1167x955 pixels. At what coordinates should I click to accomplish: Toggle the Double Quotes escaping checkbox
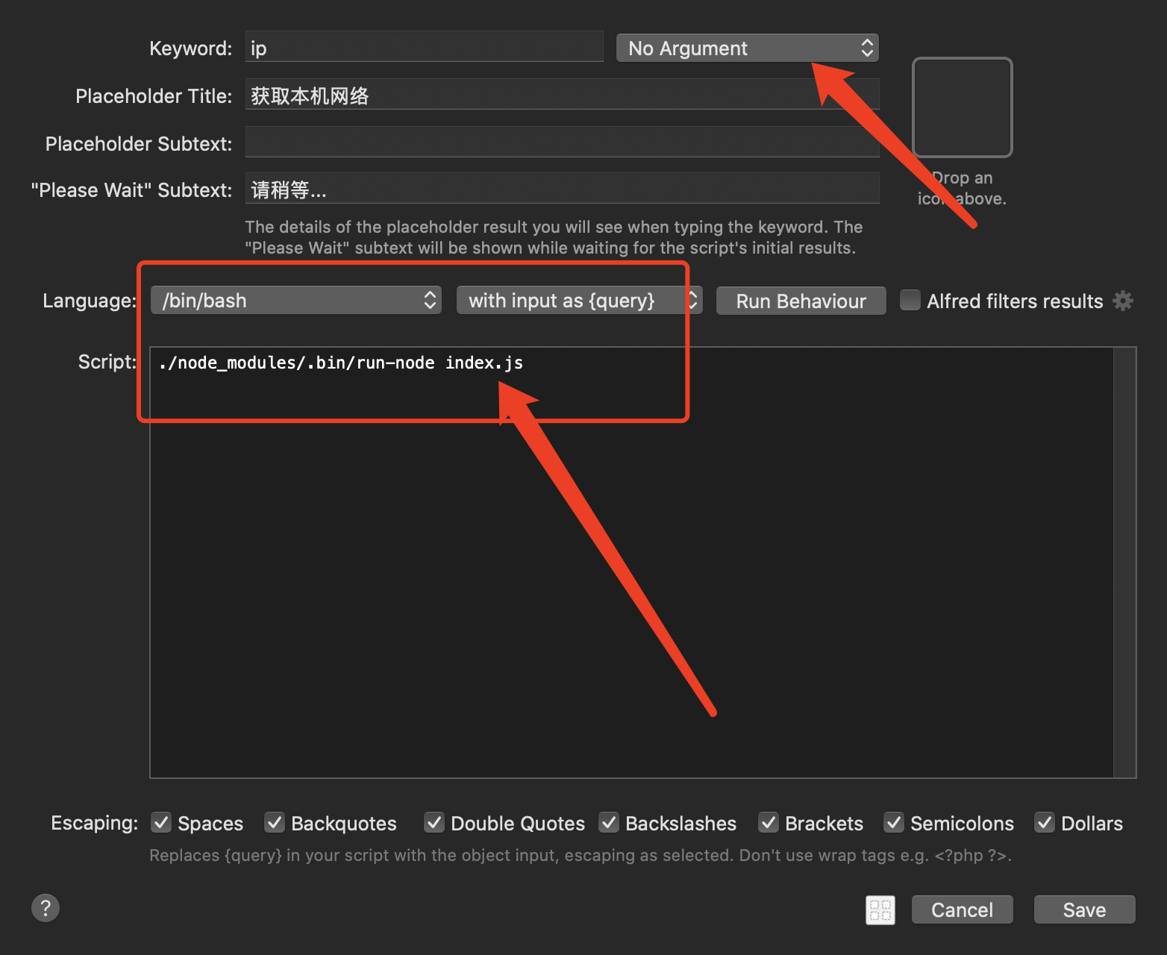click(434, 822)
